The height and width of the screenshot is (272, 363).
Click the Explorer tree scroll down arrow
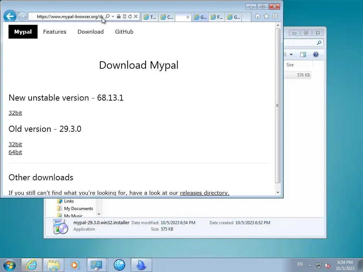[99, 214]
